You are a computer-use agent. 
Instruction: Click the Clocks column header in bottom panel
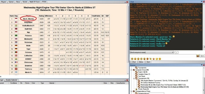click(27, 83)
